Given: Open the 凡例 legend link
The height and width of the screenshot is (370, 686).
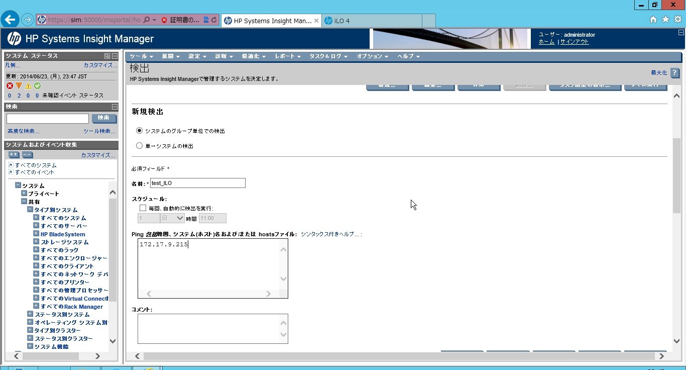Looking at the screenshot, I should click(x=13, y=65).
